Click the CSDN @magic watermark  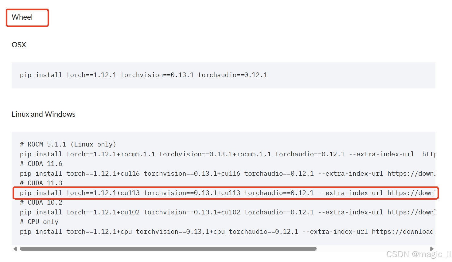point(418,254)
